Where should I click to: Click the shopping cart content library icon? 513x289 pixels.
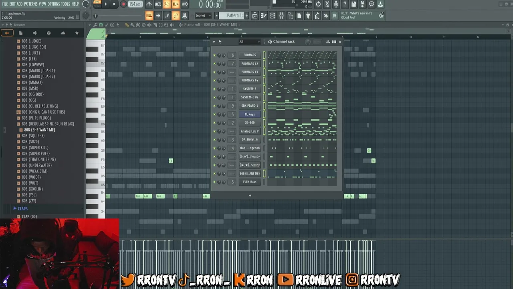334,16
